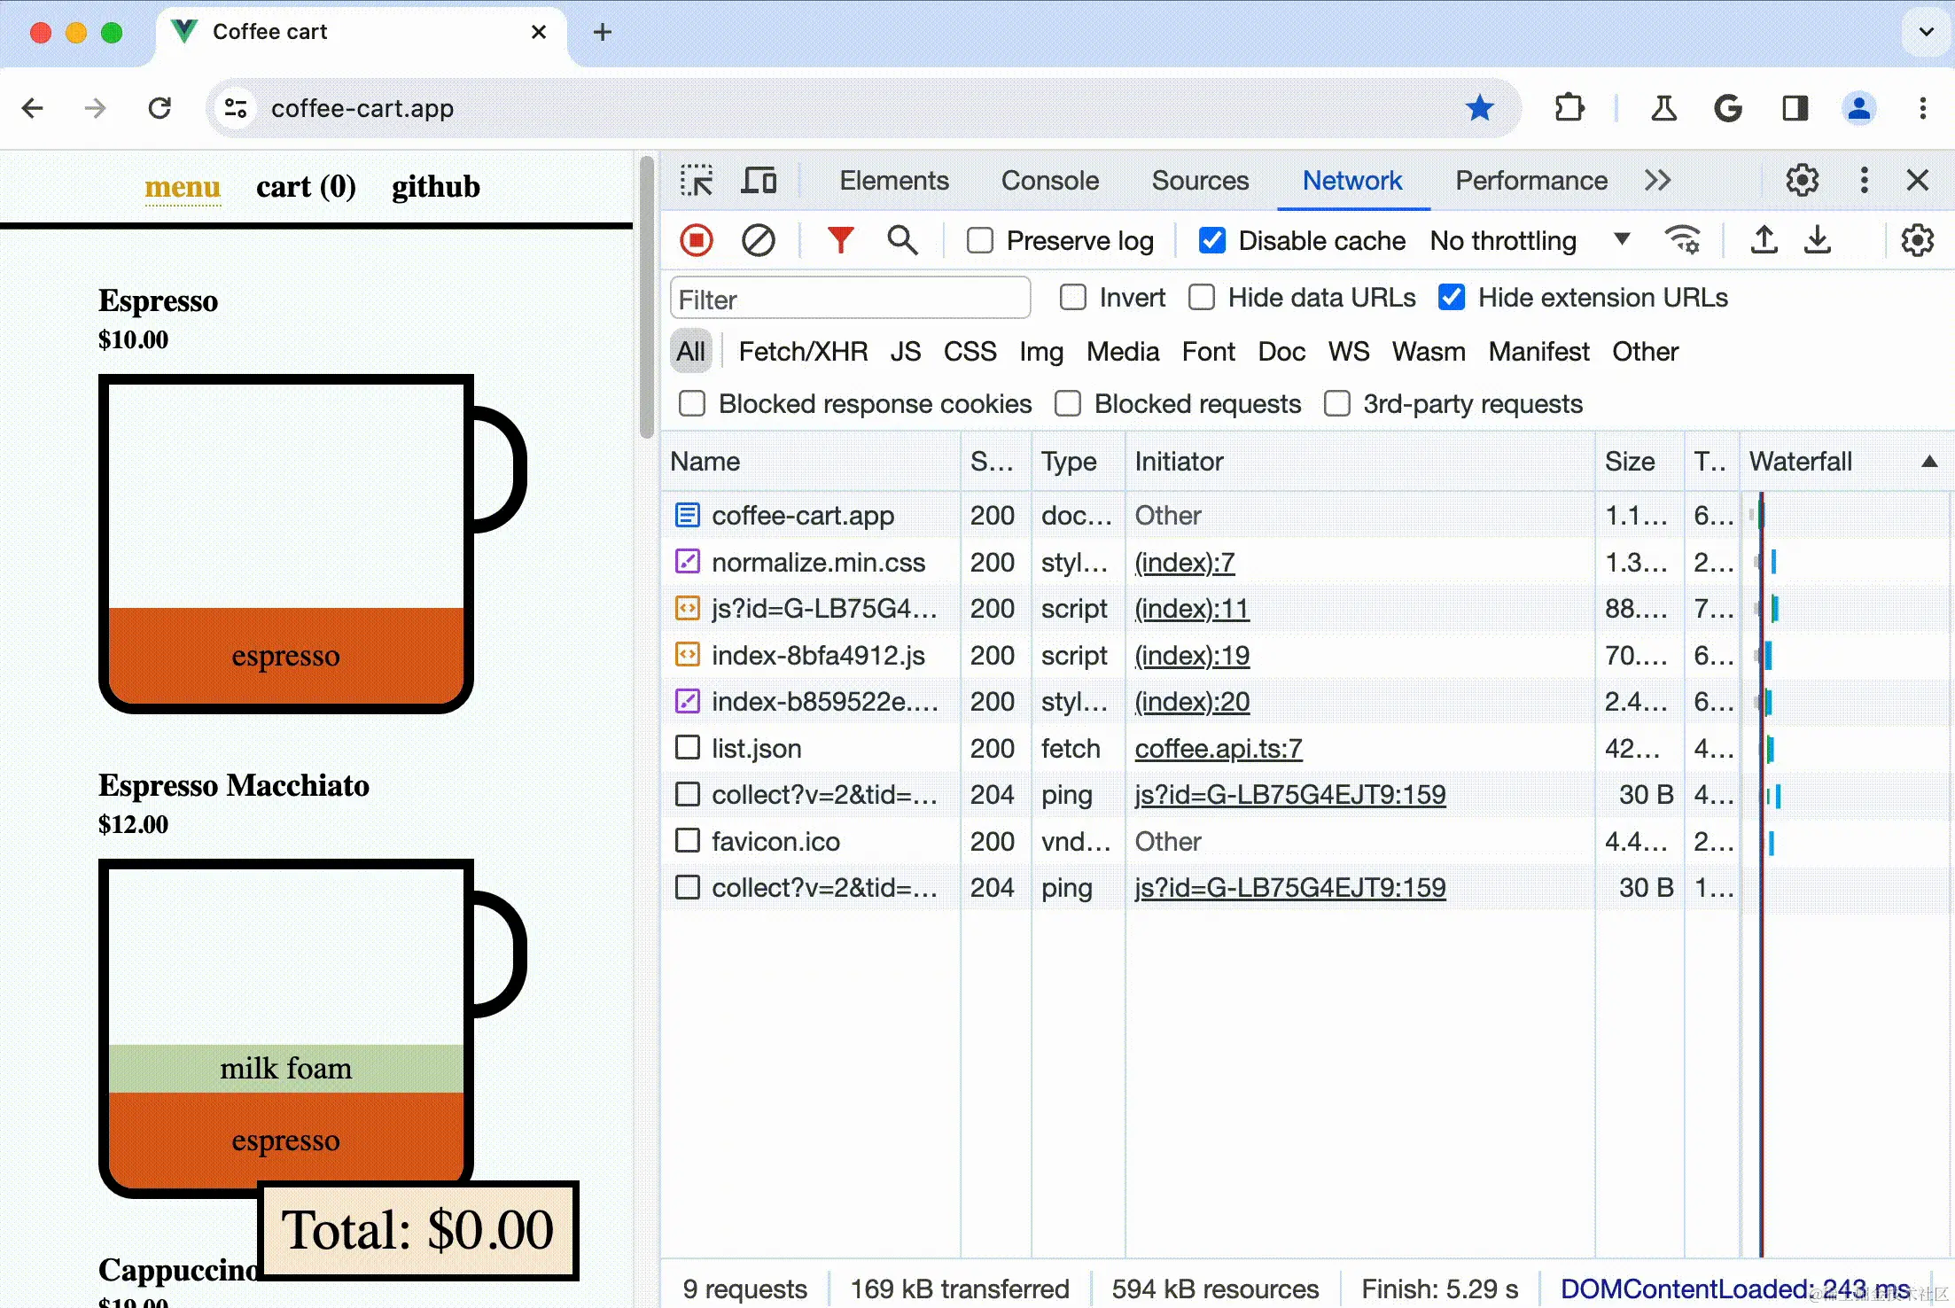Export HAR using download arrow icon
This screenshot has width=1955, height=1308.
point(1818,240)
